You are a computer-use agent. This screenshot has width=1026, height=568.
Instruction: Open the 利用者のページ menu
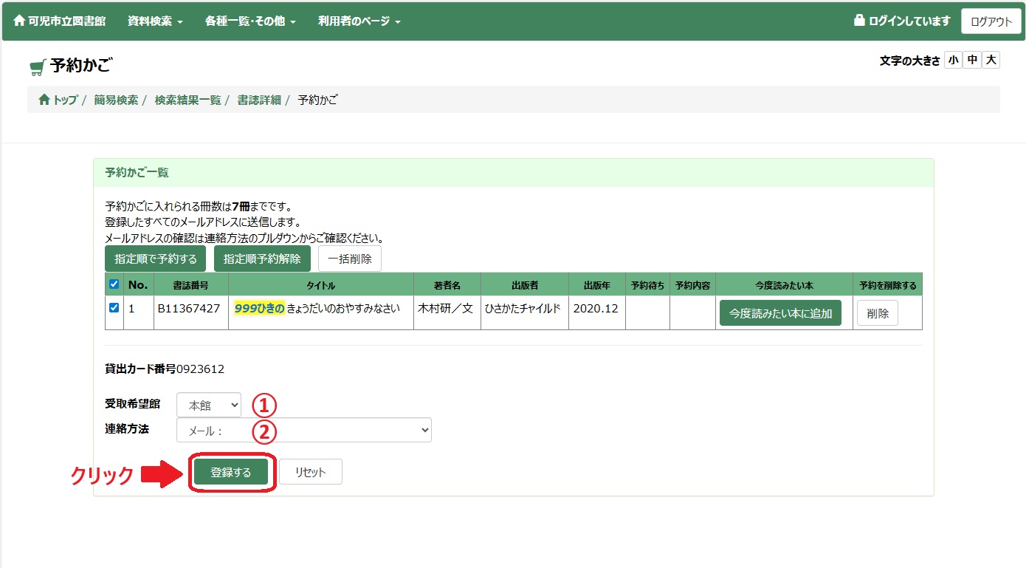359,21
